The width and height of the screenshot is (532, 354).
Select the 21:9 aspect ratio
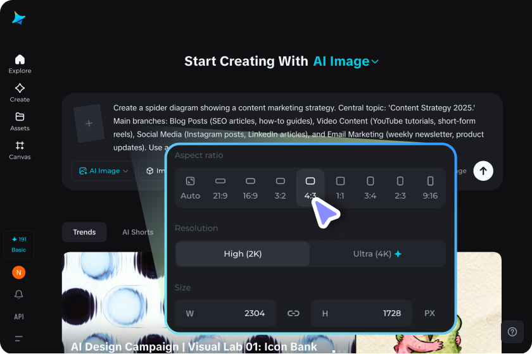[x=220, y=188]
